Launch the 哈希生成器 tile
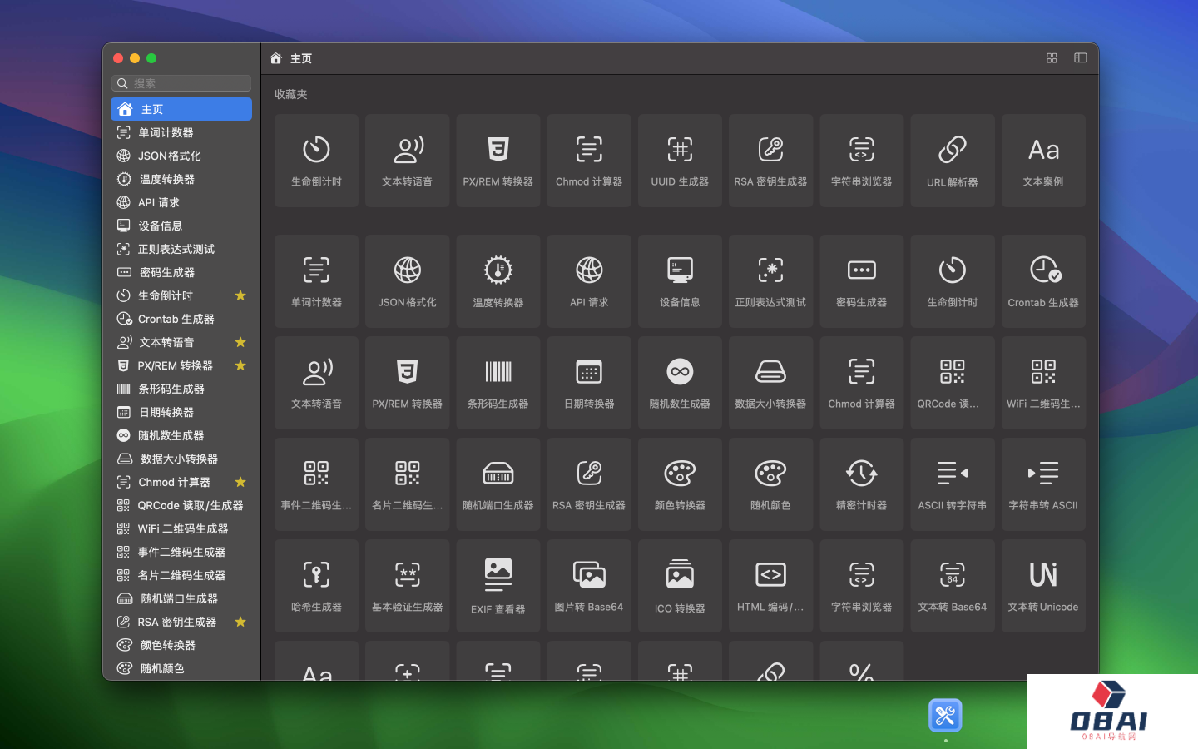This screenshot has width=1198, height=749. 316,586
